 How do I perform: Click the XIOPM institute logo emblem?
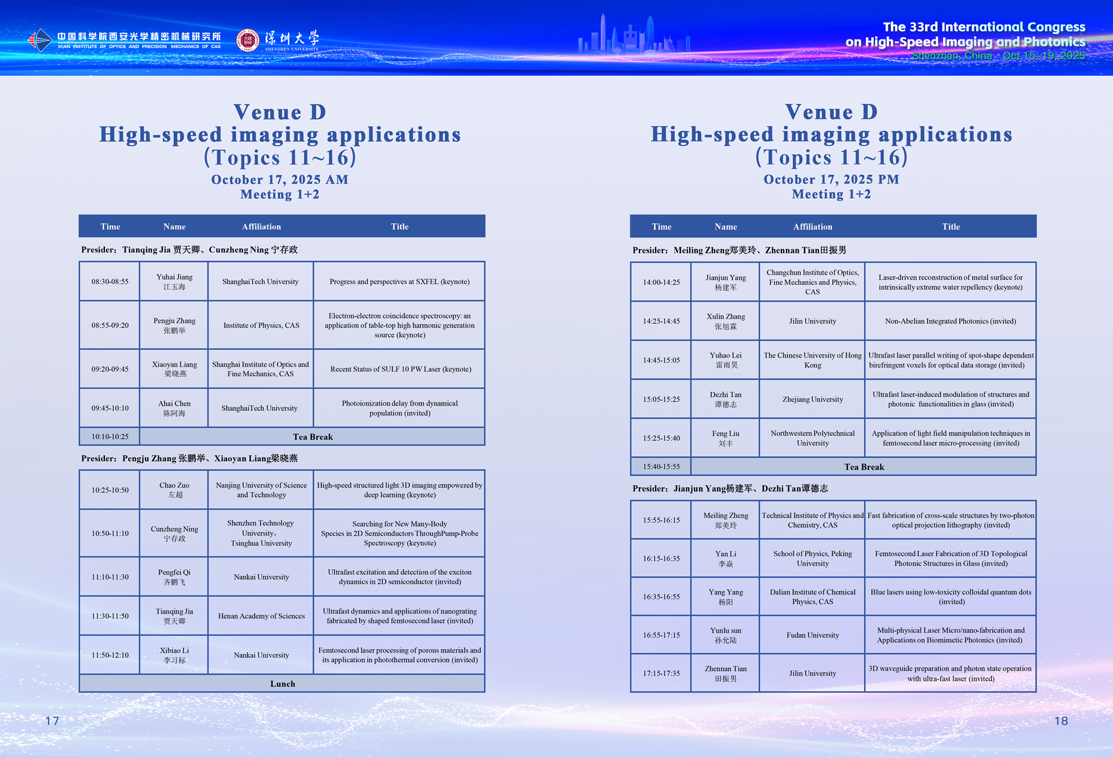[x=40, y=40]
